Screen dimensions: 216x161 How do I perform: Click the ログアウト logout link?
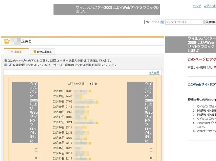click(210, 6)
